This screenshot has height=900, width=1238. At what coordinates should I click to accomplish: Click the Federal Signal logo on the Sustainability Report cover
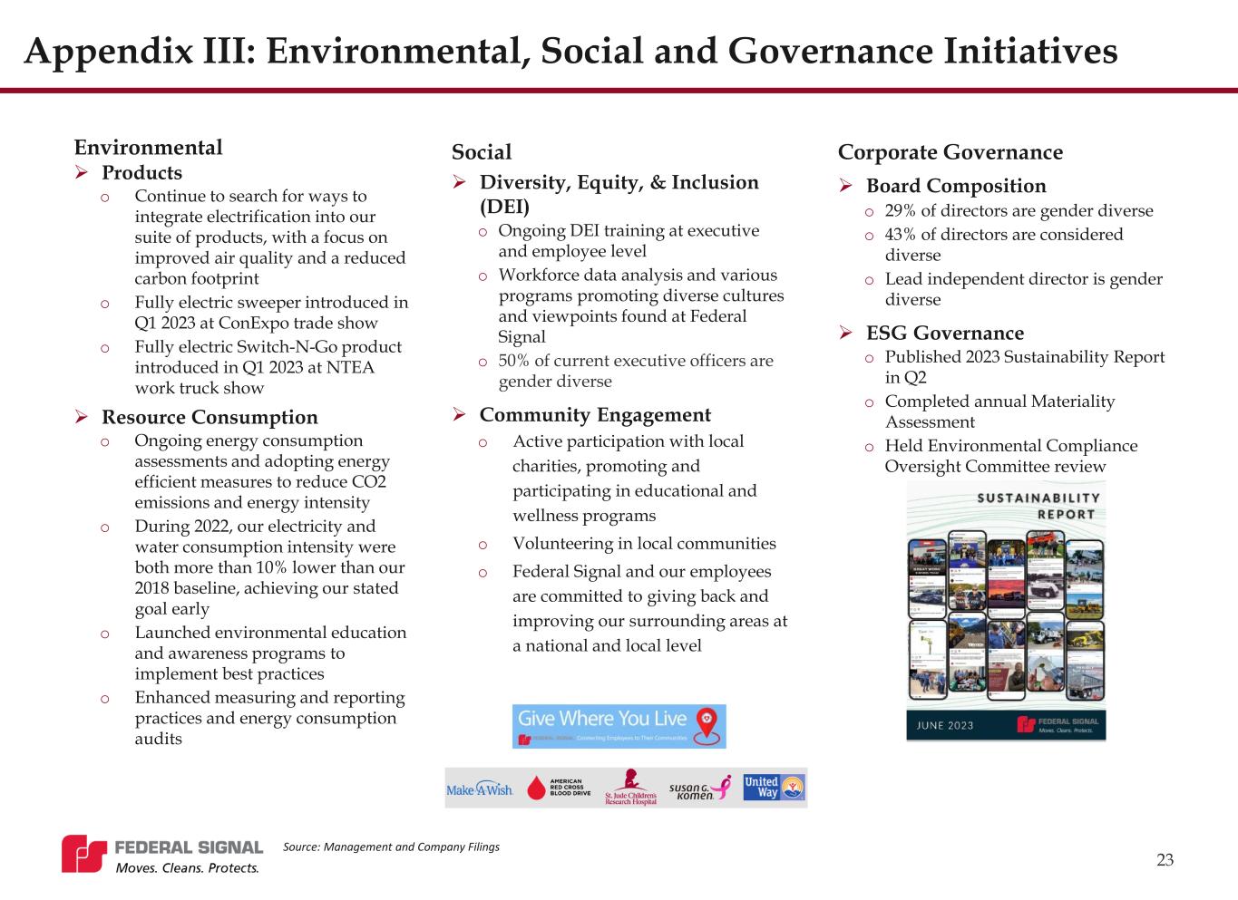pyautogui.click(x=1058, y=724)
